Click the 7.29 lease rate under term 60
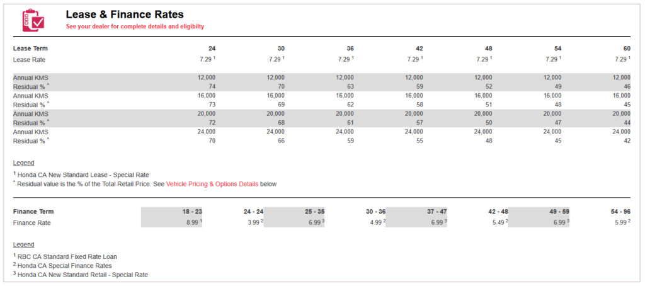Screen dimensions: 645x286 [x=622, y=60]
